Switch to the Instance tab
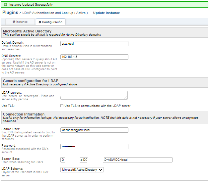Viewport: 210px width, 181px height. (20, 22)
